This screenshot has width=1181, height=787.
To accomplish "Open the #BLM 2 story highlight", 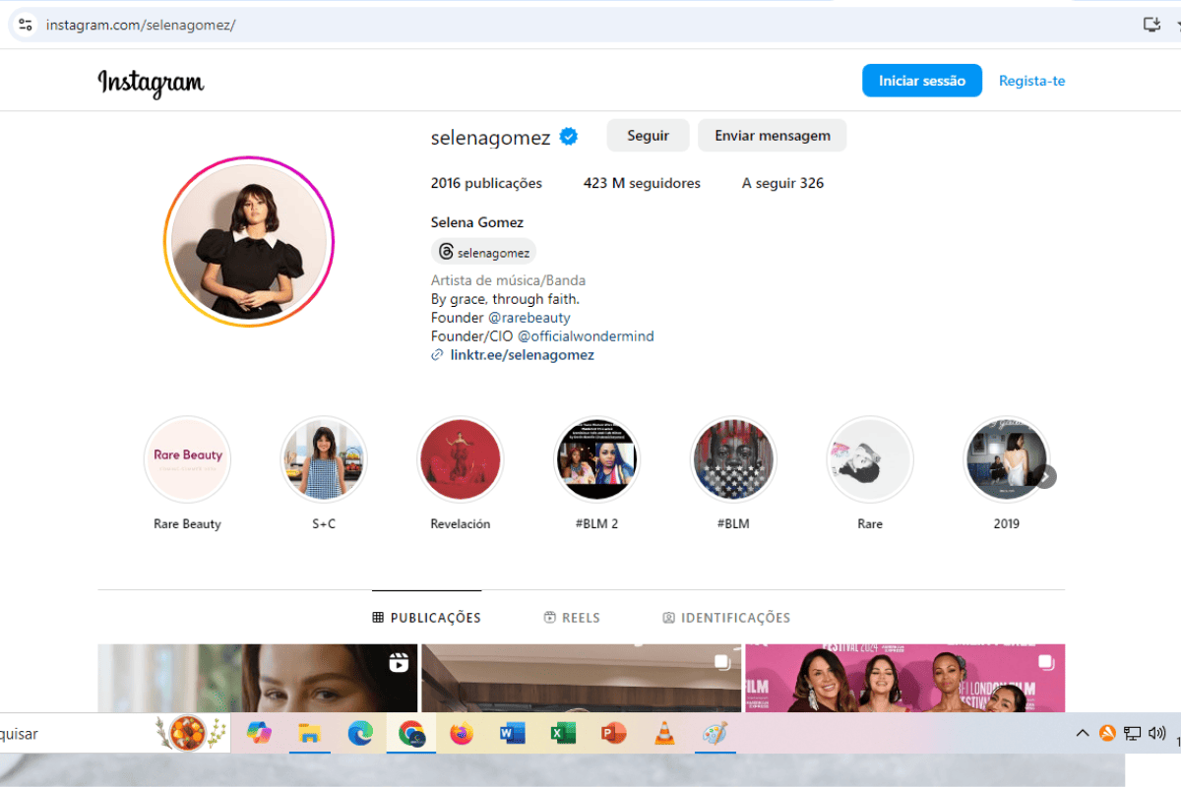I will (597, 459).
